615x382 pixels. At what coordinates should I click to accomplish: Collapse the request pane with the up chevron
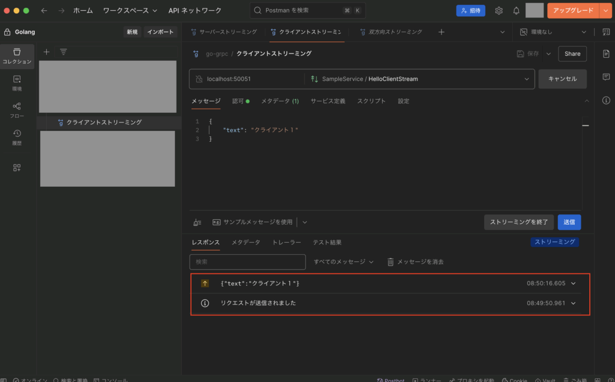point(587,101)
